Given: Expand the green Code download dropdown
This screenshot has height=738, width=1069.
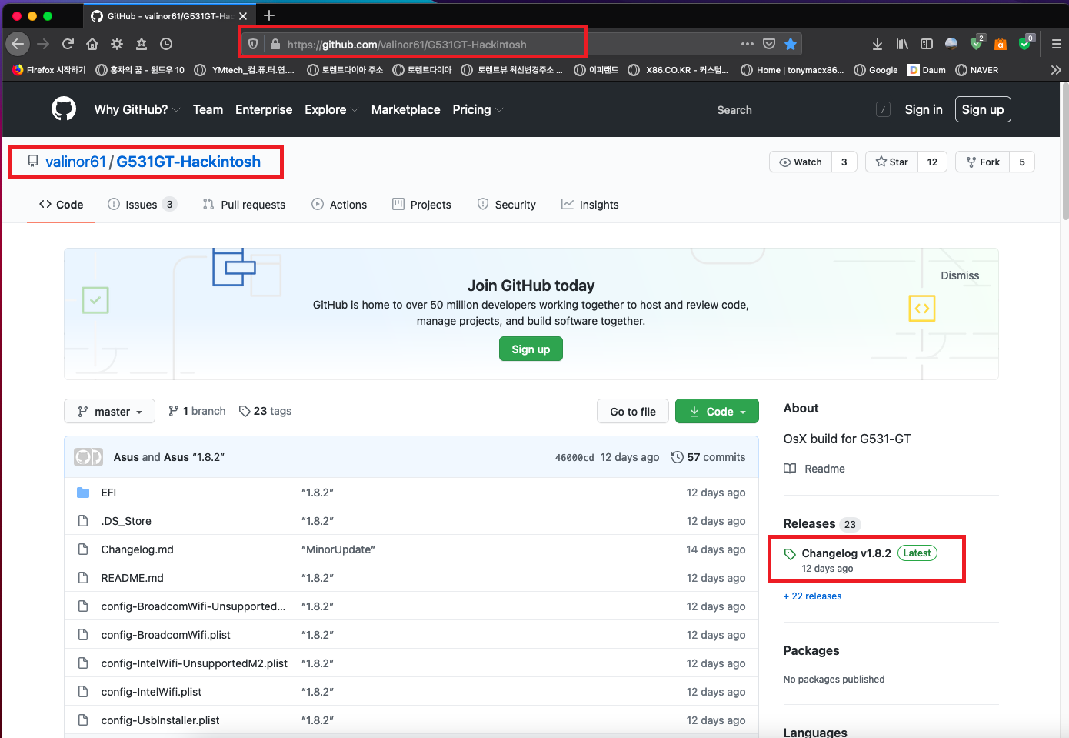Looking at the screenshot, I should pos(717,412).
